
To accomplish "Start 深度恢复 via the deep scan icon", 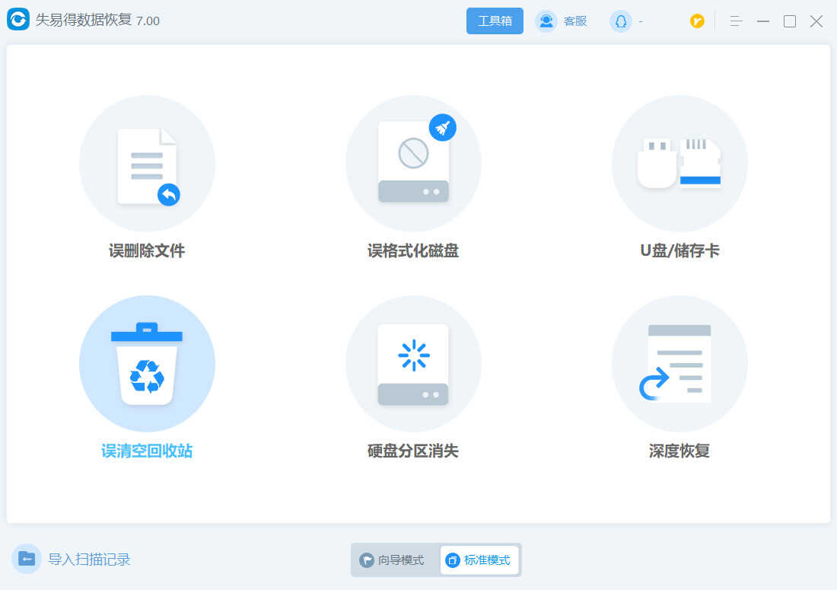I will (x=679, y=364).
